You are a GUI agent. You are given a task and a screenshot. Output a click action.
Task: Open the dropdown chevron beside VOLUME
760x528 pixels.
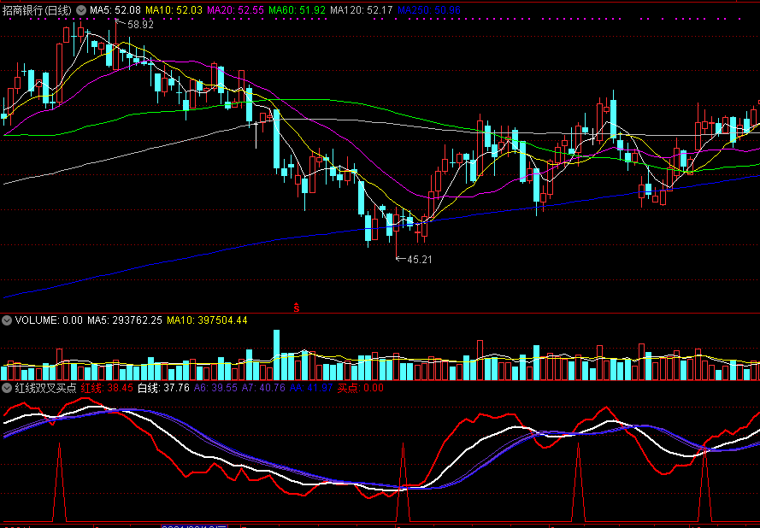point(7,320)
